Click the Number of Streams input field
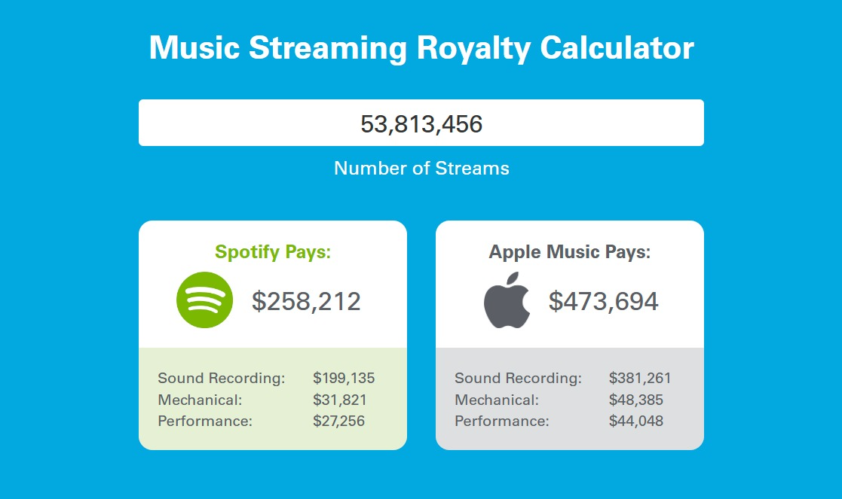Screen dimensions: 842x499 pyautogui.click(x=421, y=123)
